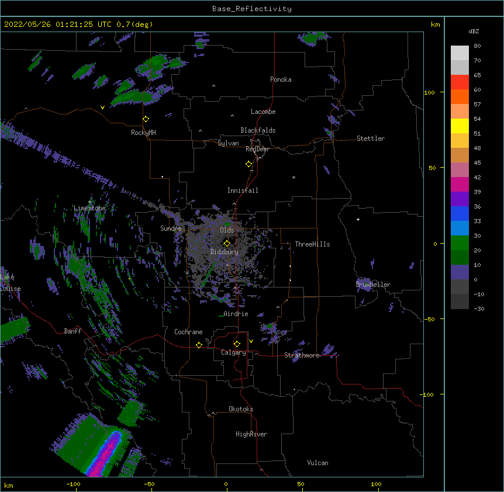Click the Okotoks city label
The height and width of the screenshot is (492, 504).
241,409
